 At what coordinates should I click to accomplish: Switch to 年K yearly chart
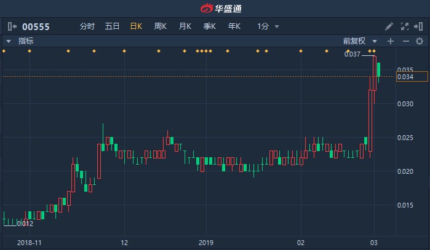pyautogui.click(x=234, y=26)
